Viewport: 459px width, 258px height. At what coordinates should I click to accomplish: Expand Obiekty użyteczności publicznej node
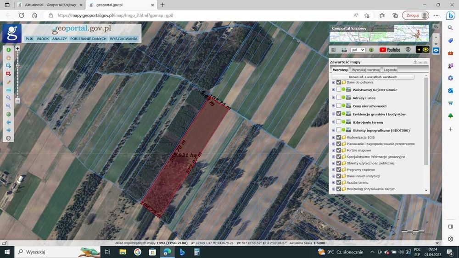click(333, 163)
